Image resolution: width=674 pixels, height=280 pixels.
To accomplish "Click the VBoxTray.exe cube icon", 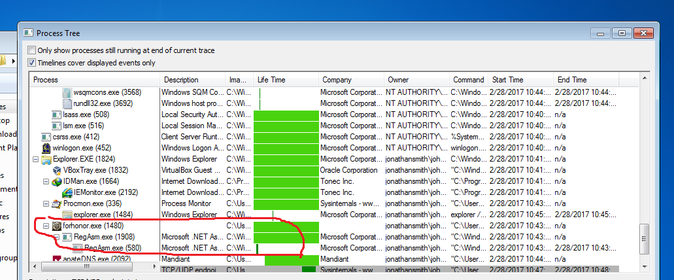I will click(56, 170).
